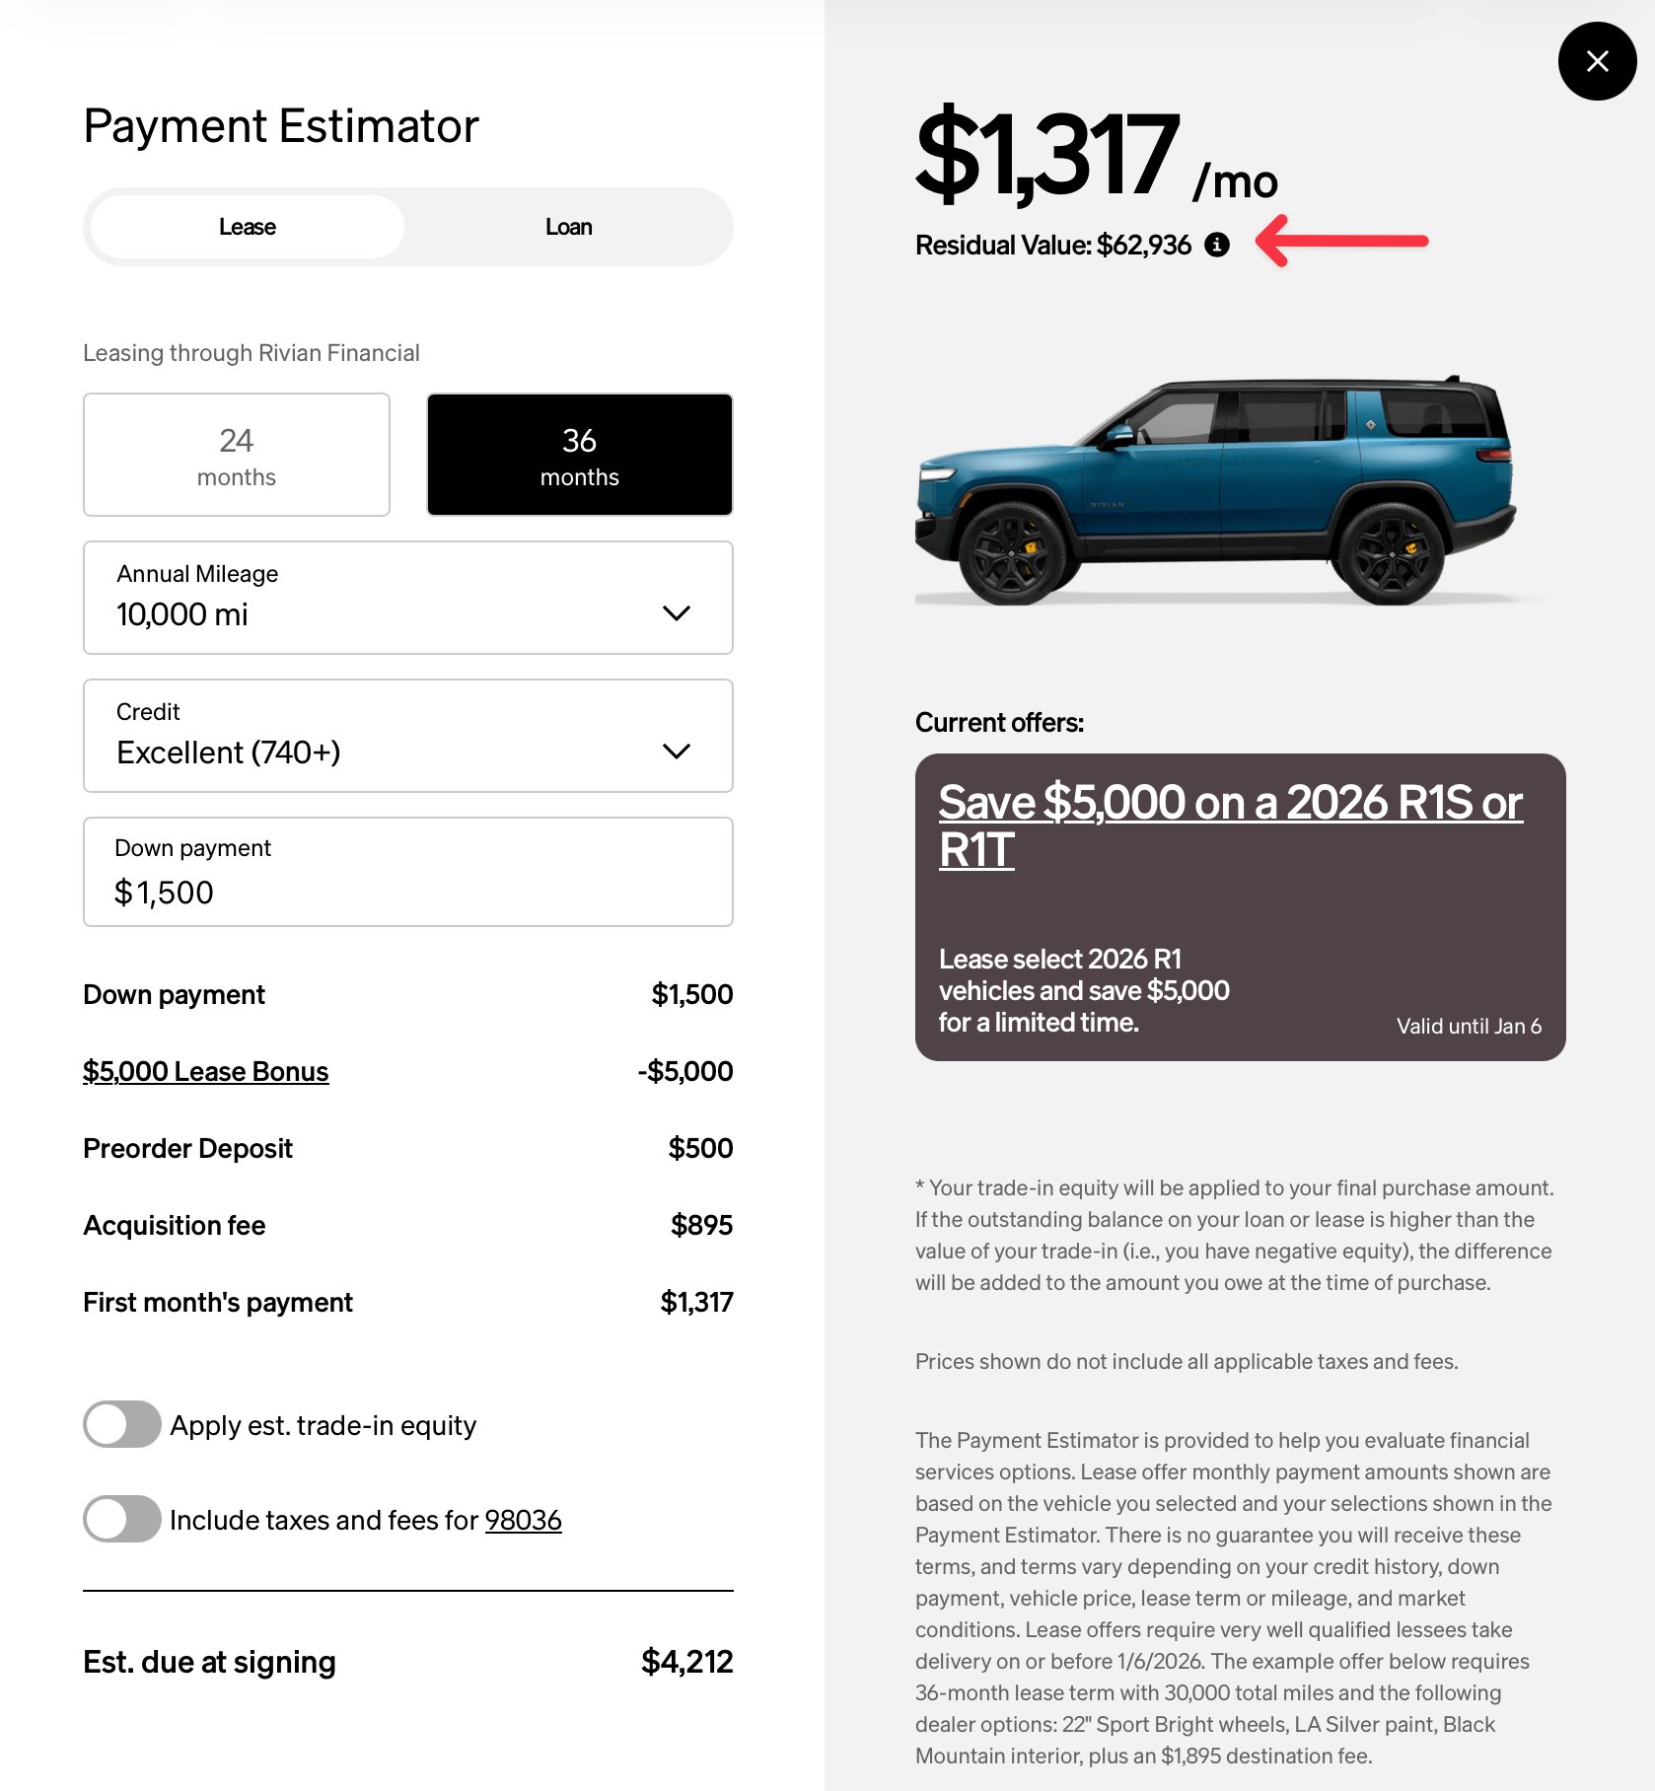
Task: Close the Payment Estimator panel
Action: [1597, 61]
